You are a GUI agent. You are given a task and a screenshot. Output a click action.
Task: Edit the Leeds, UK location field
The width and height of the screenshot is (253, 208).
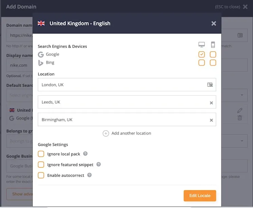point(127,102)
